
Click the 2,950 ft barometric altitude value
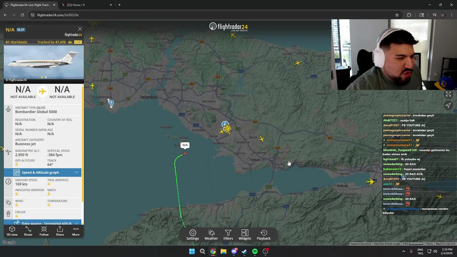[x=21, y=155]
